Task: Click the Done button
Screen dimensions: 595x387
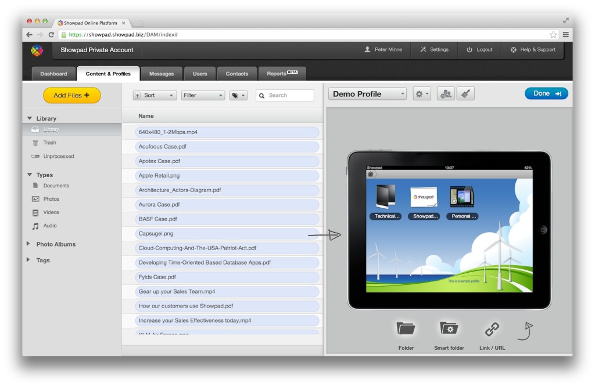Action: [x=546, y=93]
